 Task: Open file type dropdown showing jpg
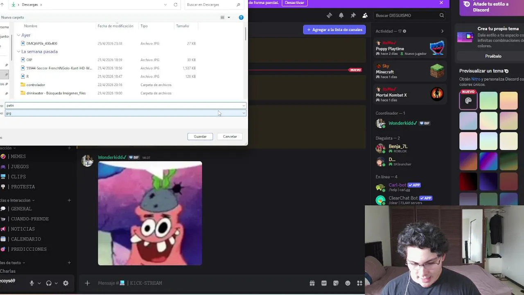125,113
